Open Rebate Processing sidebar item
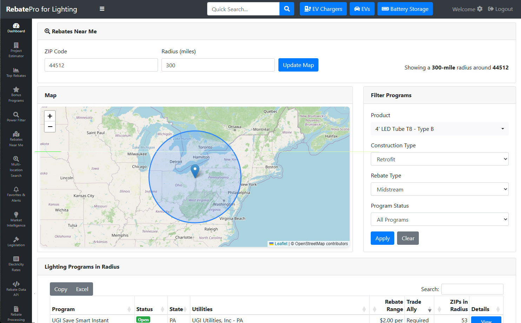 click(16, 314)
